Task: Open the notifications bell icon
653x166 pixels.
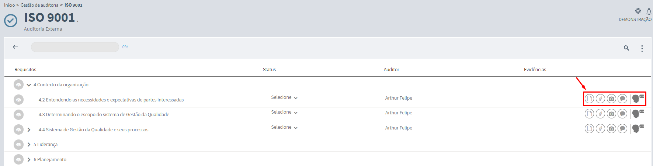Action: point(649,12)
